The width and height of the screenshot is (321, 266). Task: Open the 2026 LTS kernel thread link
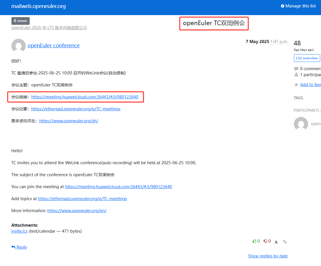pyautogui.click(x=49, y=28)
